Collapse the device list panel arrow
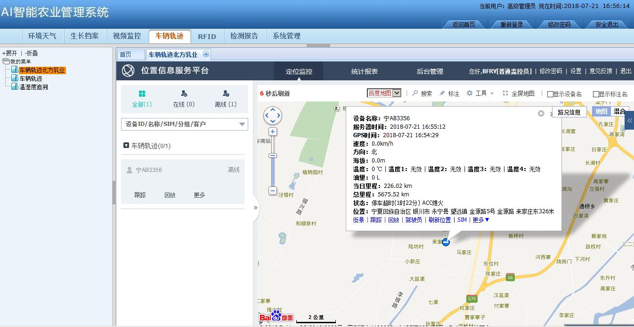Image resolution: width=634 pixels, height=327 pixels. tap(256, 207)
